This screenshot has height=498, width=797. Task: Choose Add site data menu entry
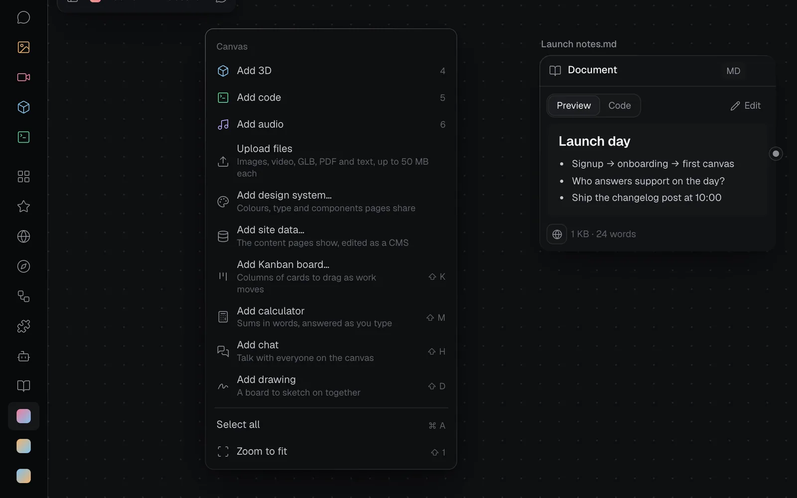coord(331,236)
